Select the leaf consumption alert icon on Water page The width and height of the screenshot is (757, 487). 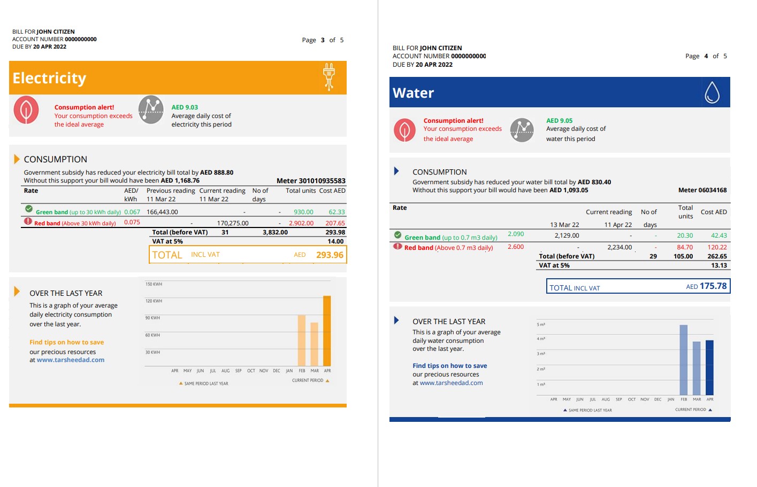pos(404,129)
